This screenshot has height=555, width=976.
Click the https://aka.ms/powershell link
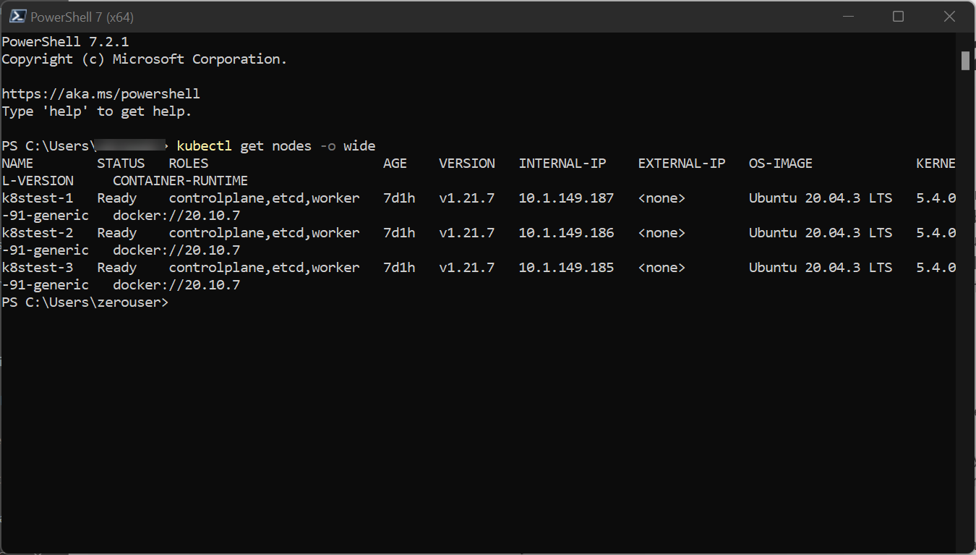tap(100, 94)
